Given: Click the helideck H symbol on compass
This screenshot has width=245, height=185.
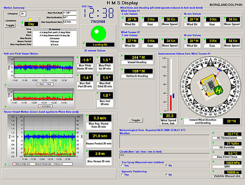Looking at the screenshot, I should (x=218, y=90).
